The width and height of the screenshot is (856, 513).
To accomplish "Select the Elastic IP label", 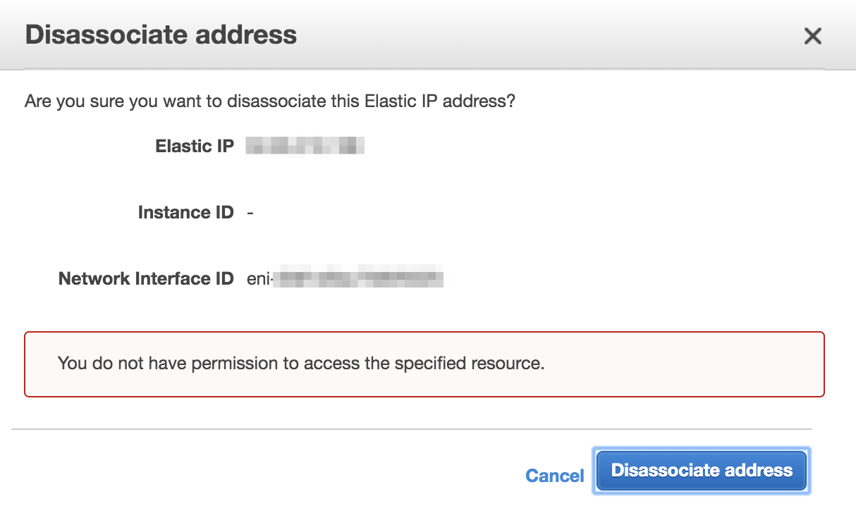I will 194,147.
